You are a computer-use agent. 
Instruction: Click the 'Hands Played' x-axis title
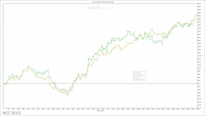pos(100,111)
